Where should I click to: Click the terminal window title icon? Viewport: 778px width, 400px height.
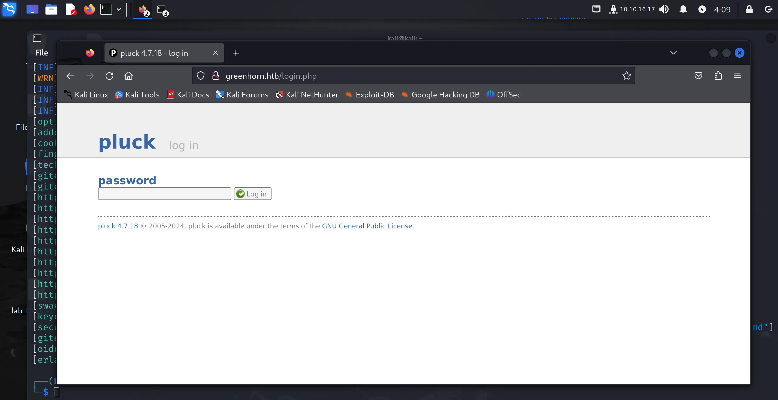37,38
